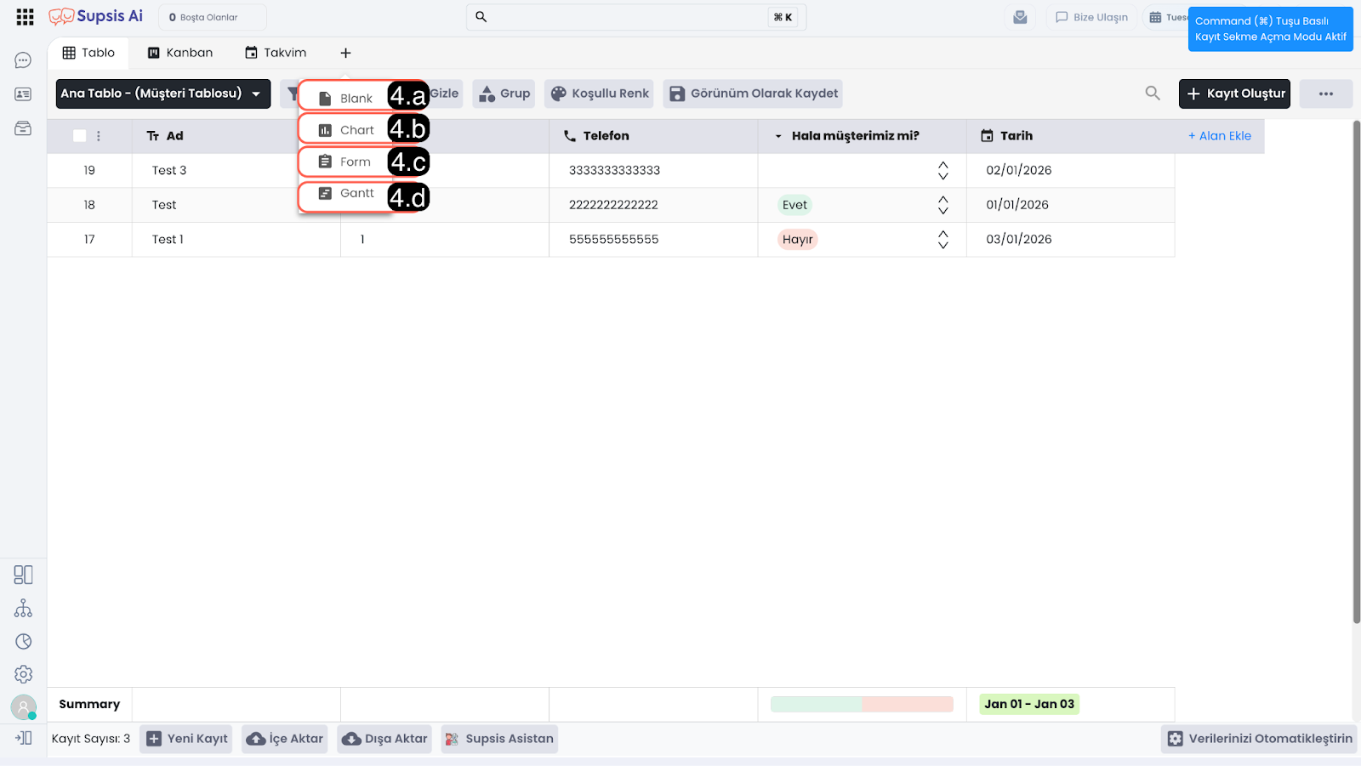Change the Hayır status dropdown for Test 1

coord(942,240)
